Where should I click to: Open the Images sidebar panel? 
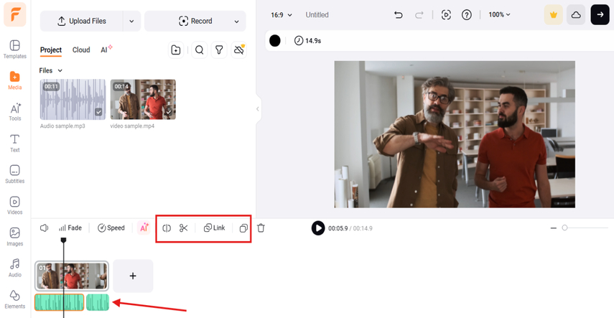coord(15,237)
